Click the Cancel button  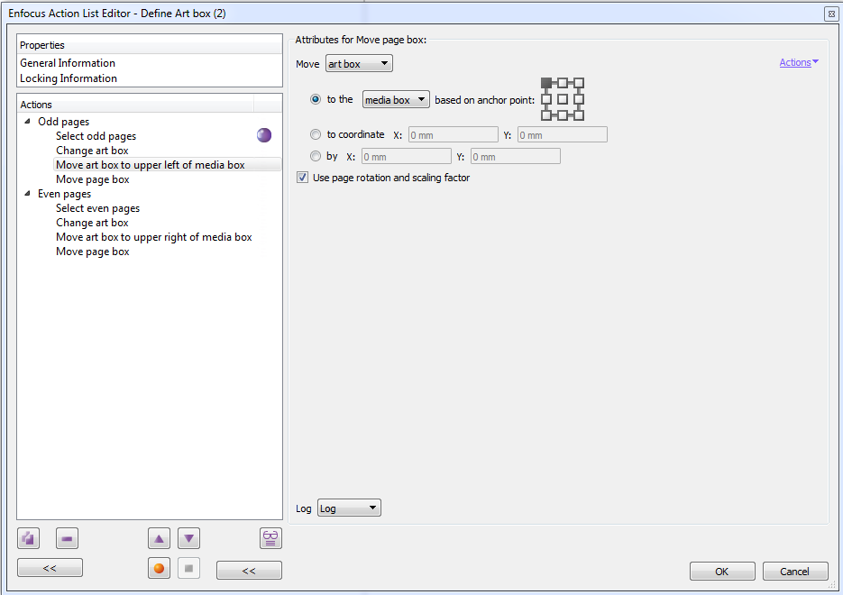tap(794, 572)
